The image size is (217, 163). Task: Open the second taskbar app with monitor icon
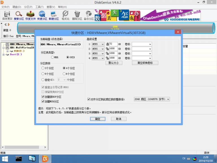point(32,159)
